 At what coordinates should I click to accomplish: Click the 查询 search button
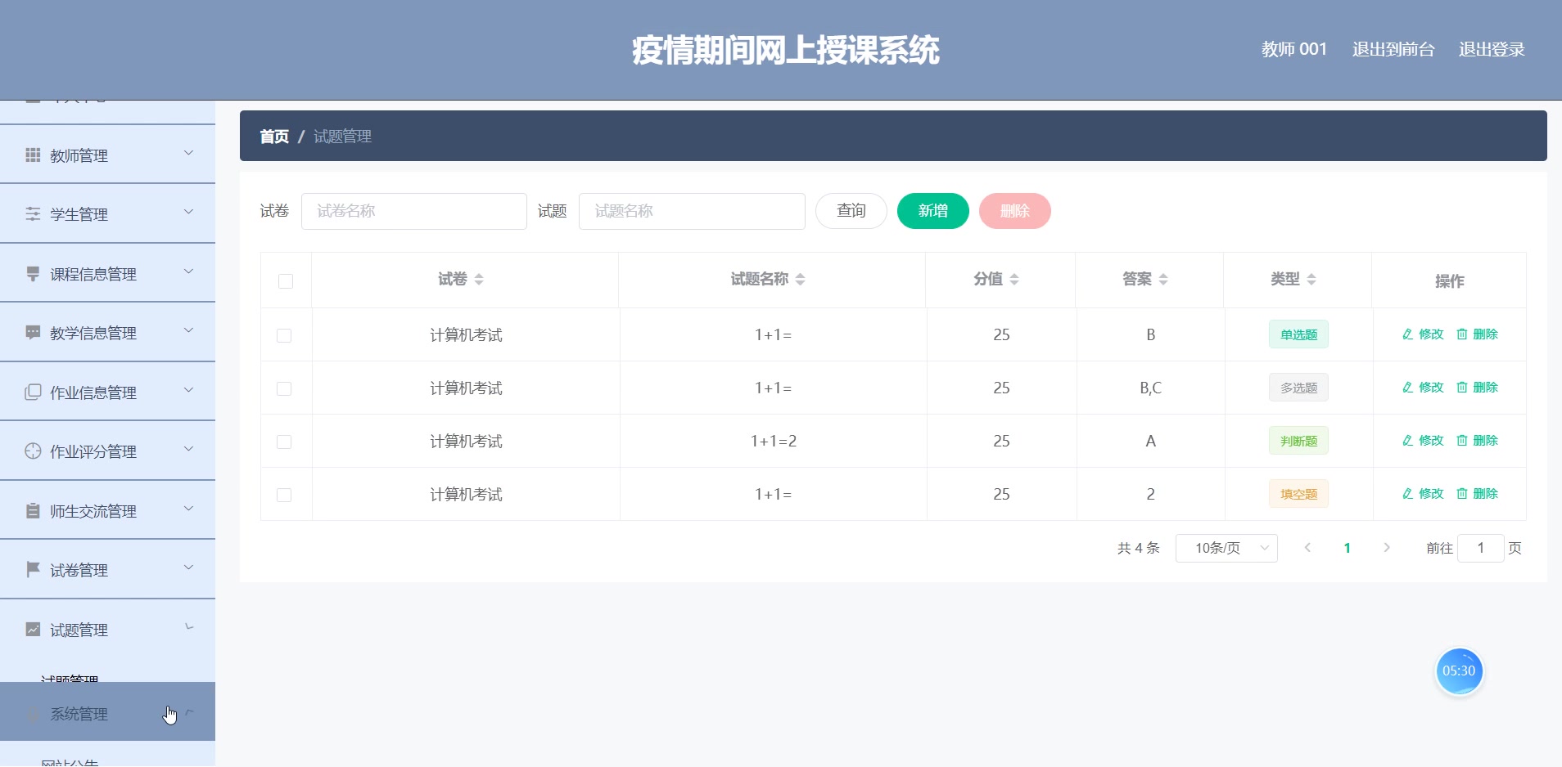point(851,211)
